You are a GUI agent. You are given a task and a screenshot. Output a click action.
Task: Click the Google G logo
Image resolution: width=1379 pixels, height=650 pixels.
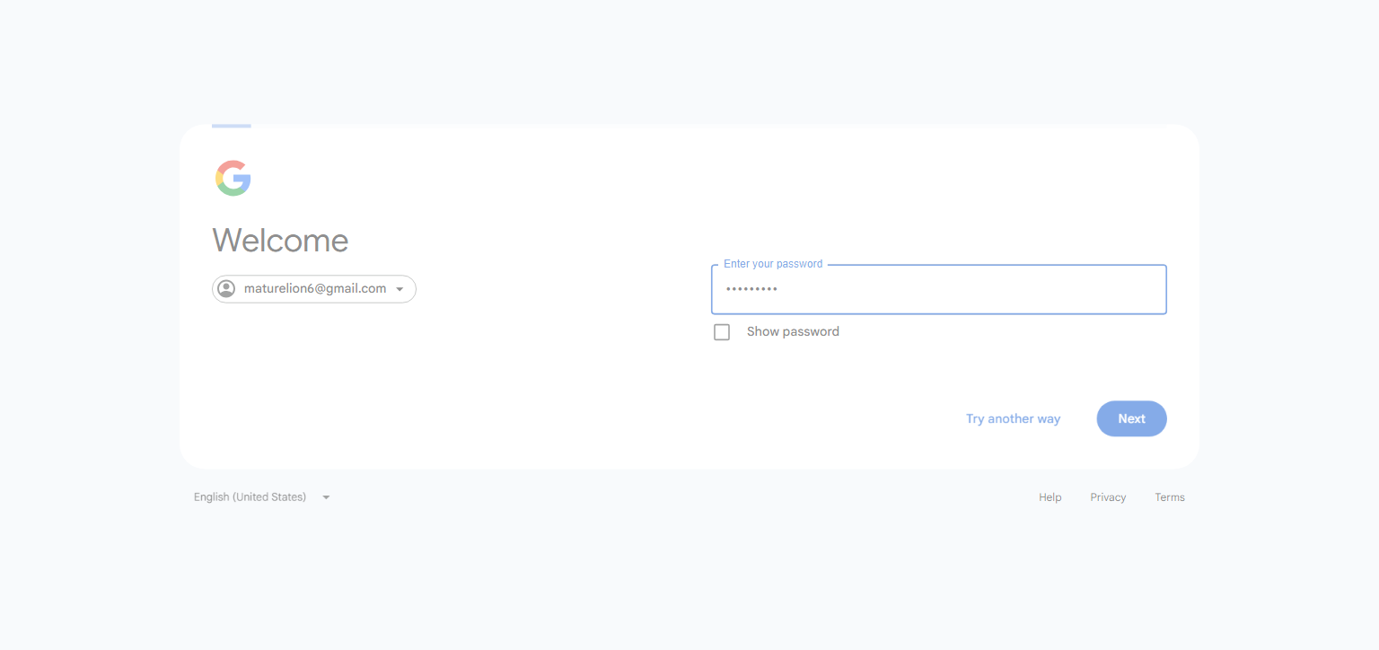point(233,178)
